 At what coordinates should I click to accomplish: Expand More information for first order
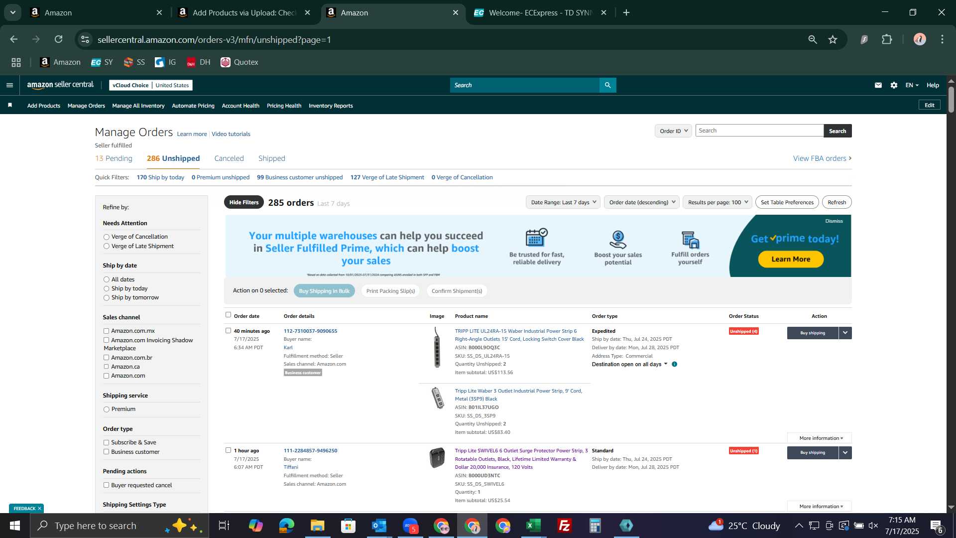point(820,438)
